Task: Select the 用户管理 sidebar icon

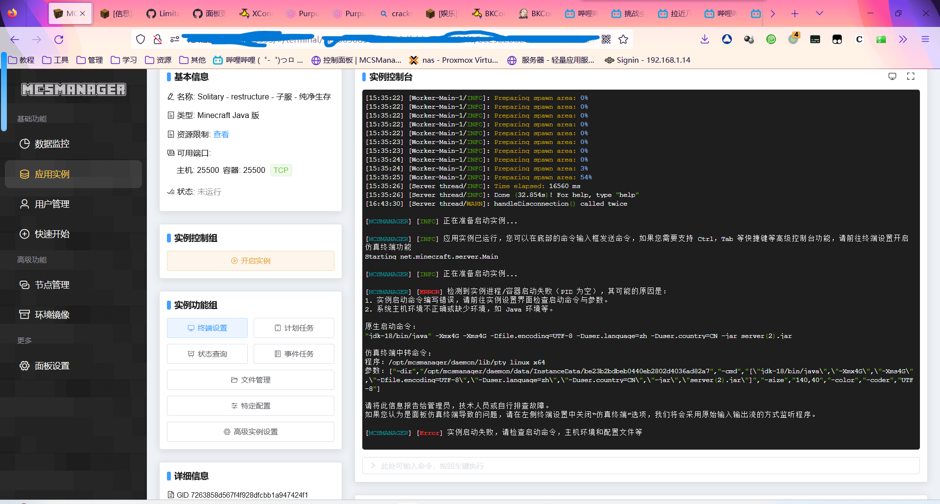Action: [x=24, y=204]
